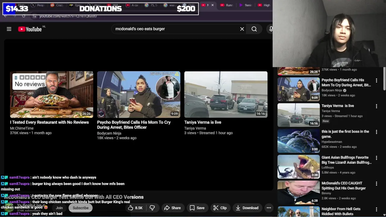
Task: Open end-screen title 'Taniya Verma is live'
Action: 203,122
